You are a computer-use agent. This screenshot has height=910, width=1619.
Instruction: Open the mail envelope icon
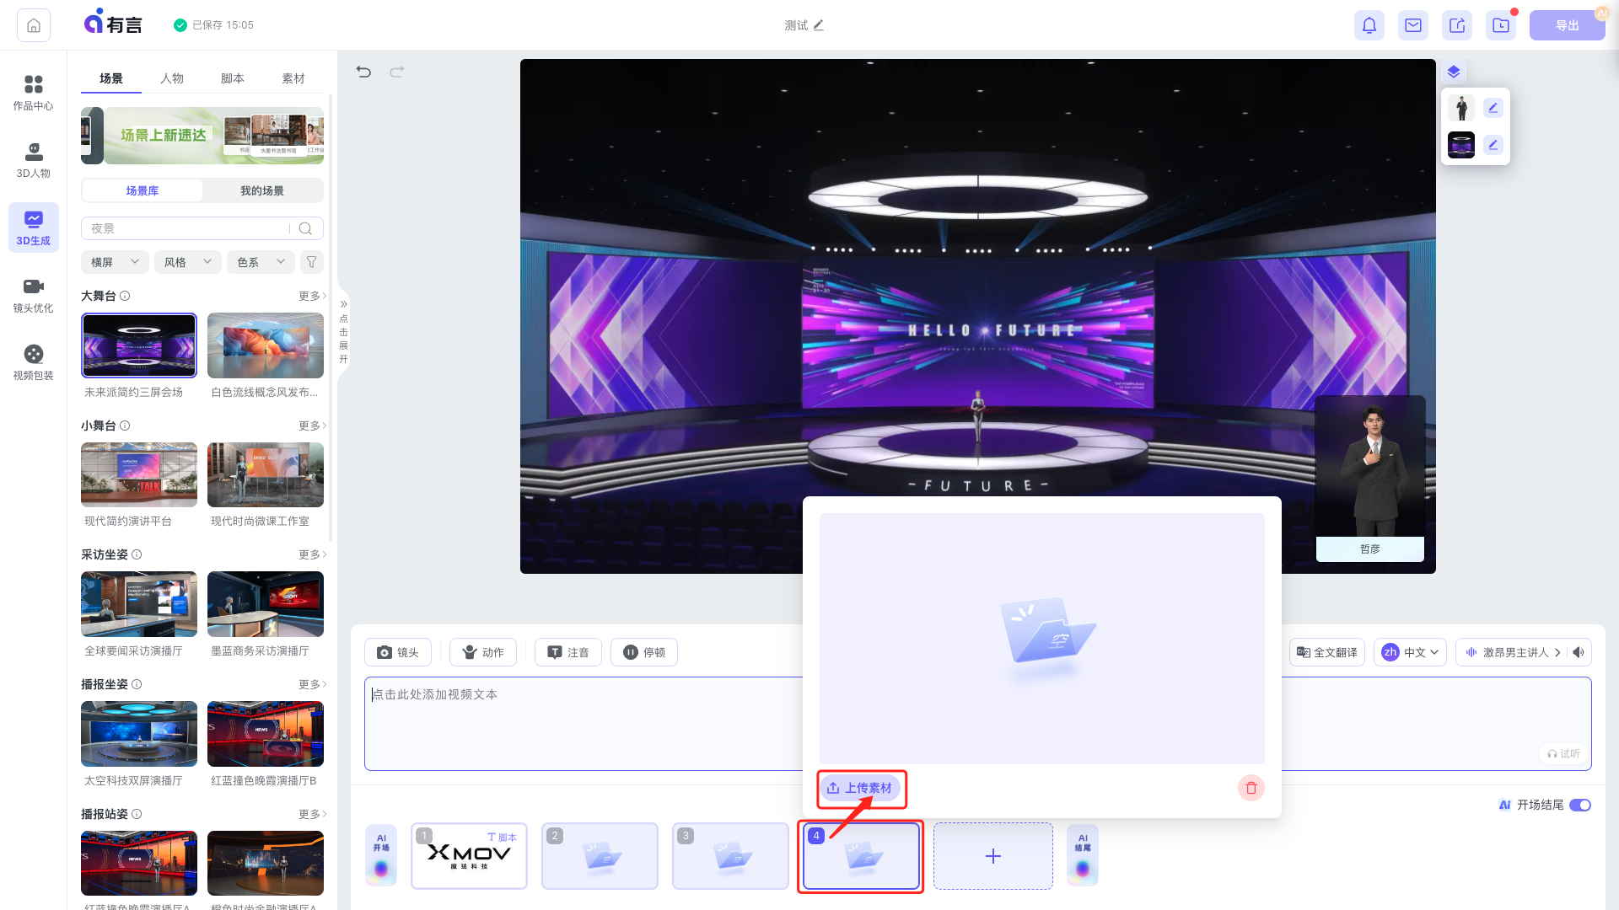coord(1413,25)
